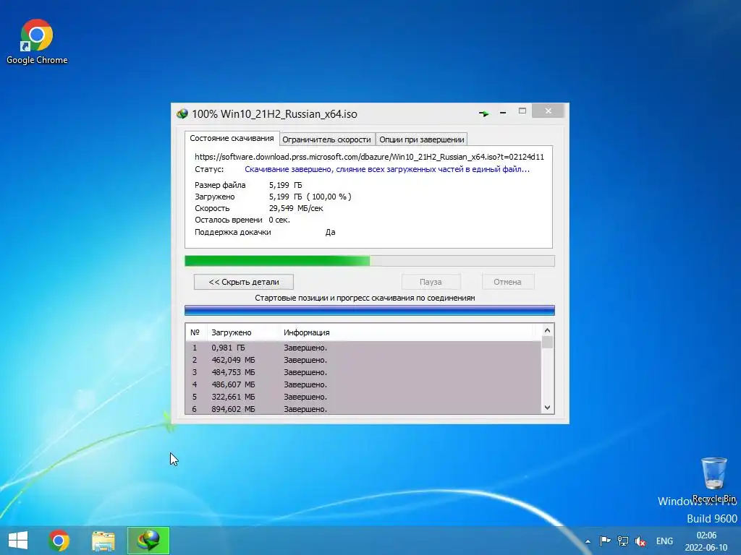Image resolution: width=741 pixels, height=555 pixels.
Task: Switch to Ограничитель скорости tab
Action: [326, 139]
